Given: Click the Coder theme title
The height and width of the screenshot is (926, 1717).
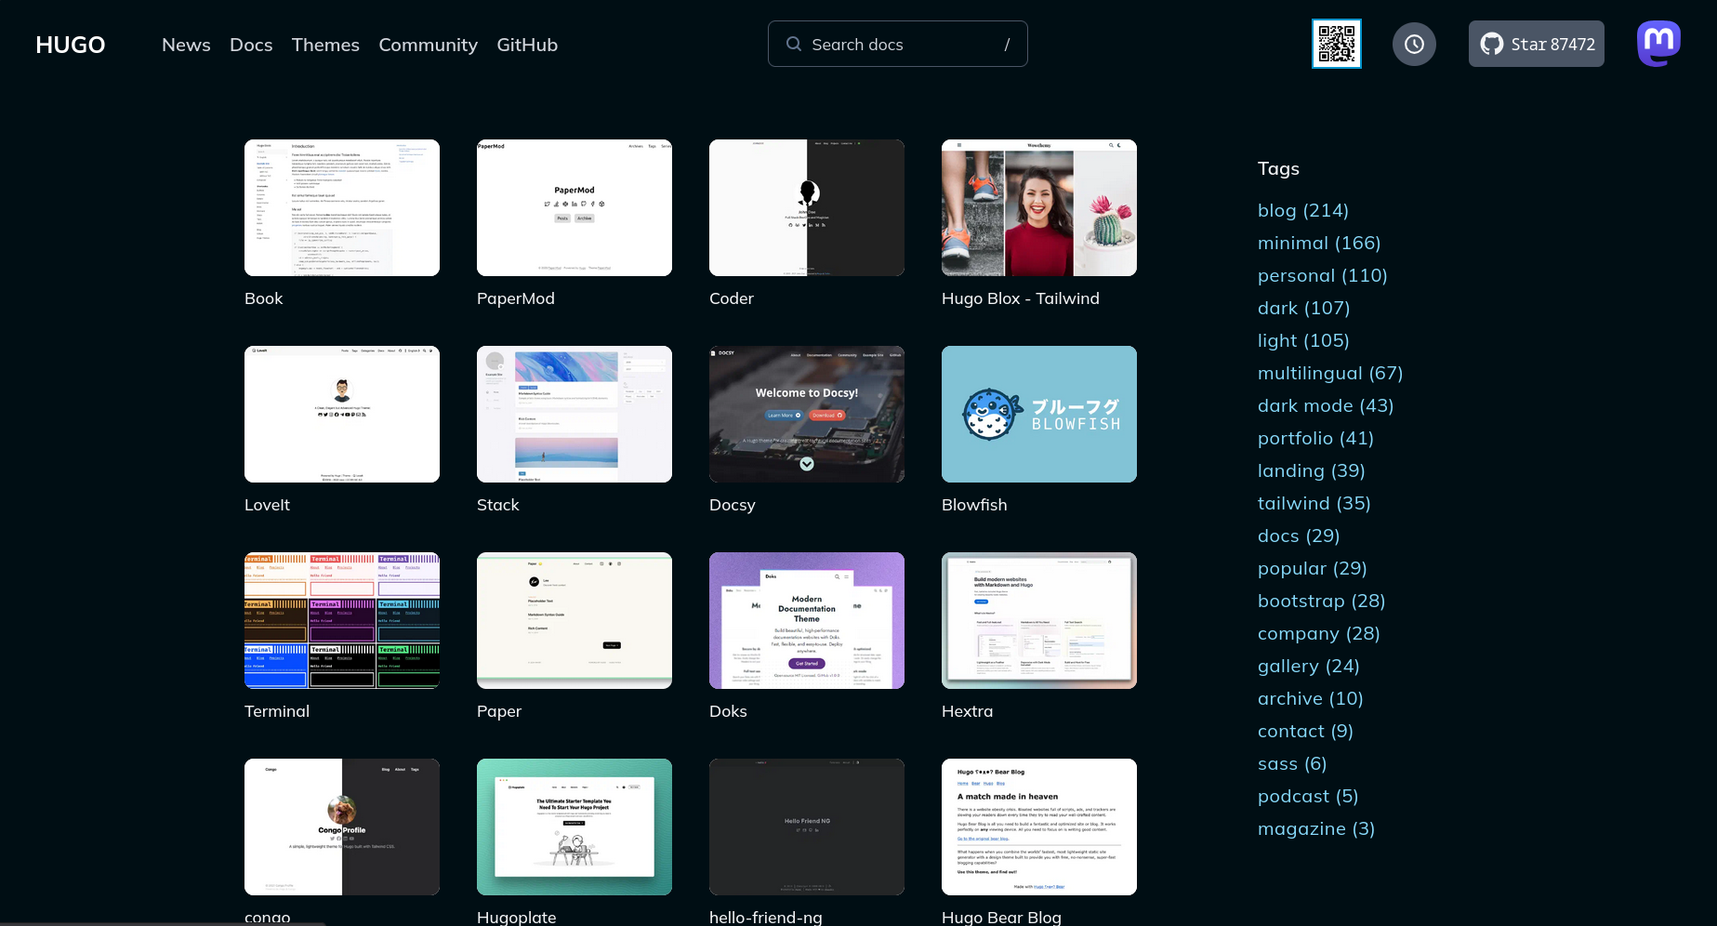Looking at the screenshot, I should pos(732,298).
